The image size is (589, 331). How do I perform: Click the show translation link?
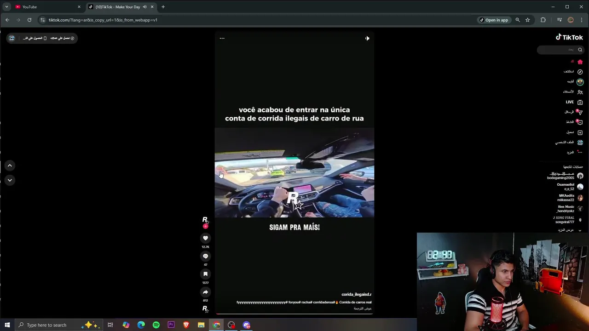click(363, 308)
